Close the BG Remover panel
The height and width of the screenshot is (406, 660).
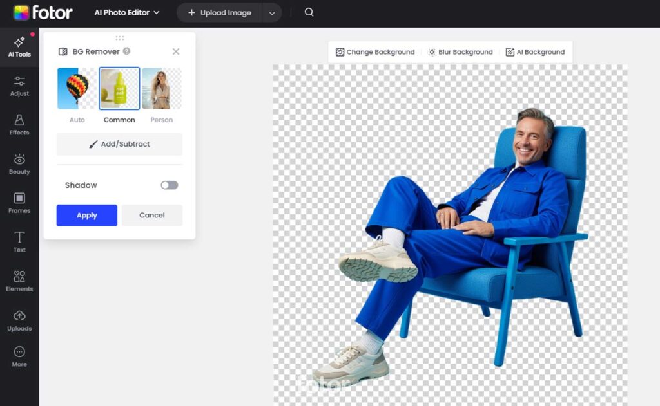tap(176, 51)
